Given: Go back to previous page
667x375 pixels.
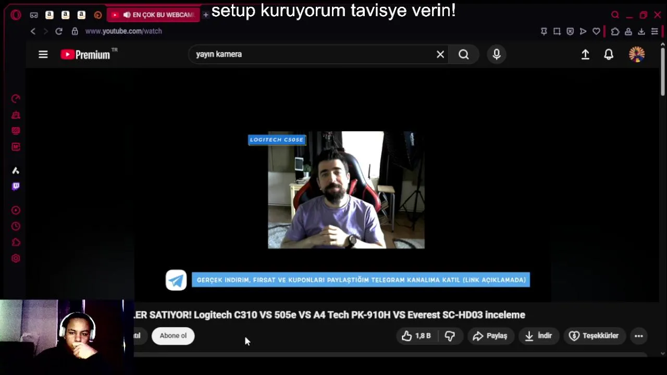Looking at the screenshot, I should tap(33, 31).
